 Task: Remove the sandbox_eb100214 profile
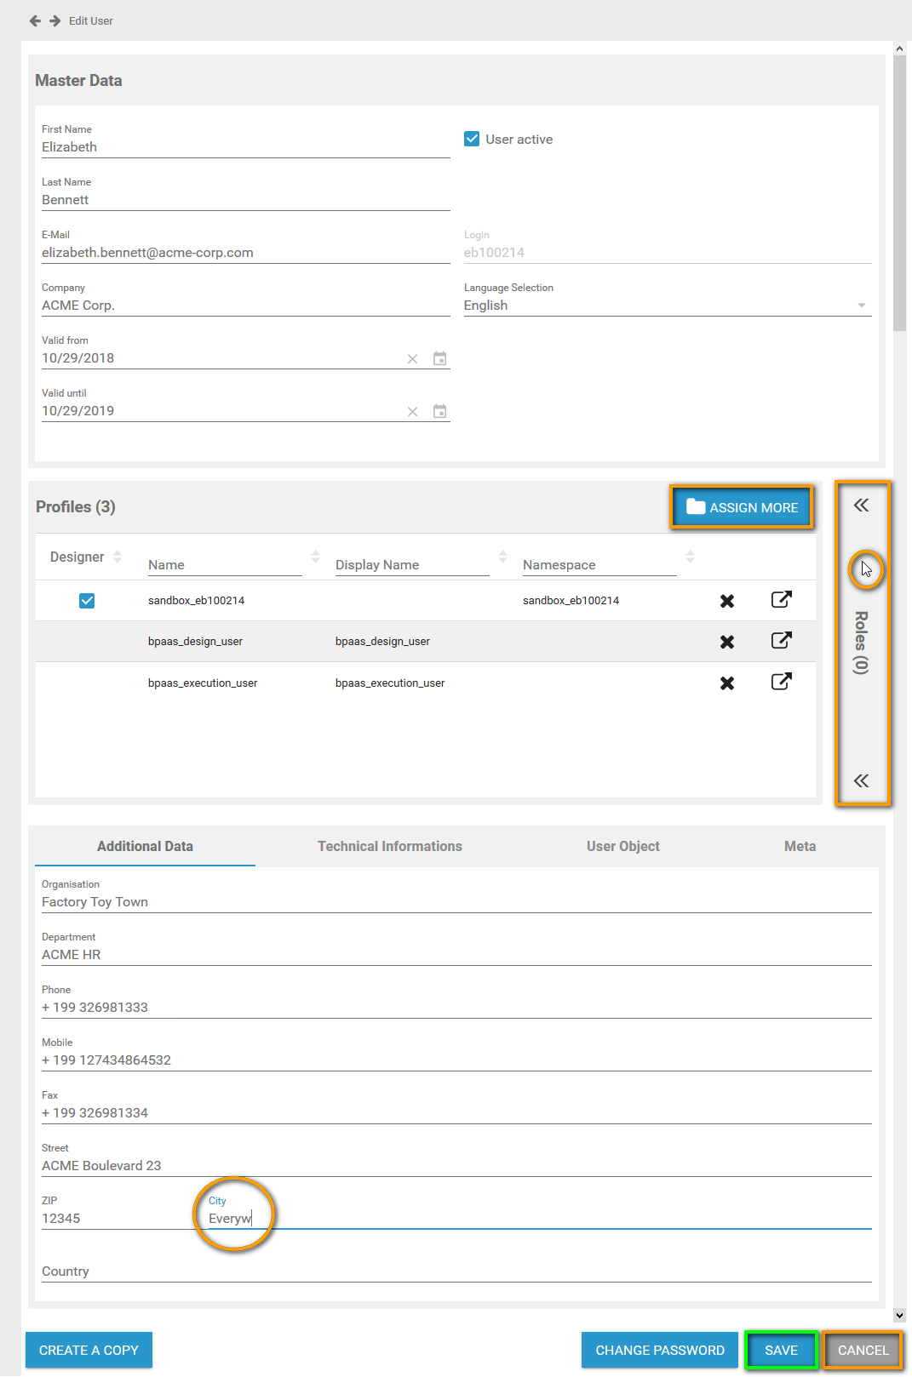pyautogui.click(x=726, y=601)
